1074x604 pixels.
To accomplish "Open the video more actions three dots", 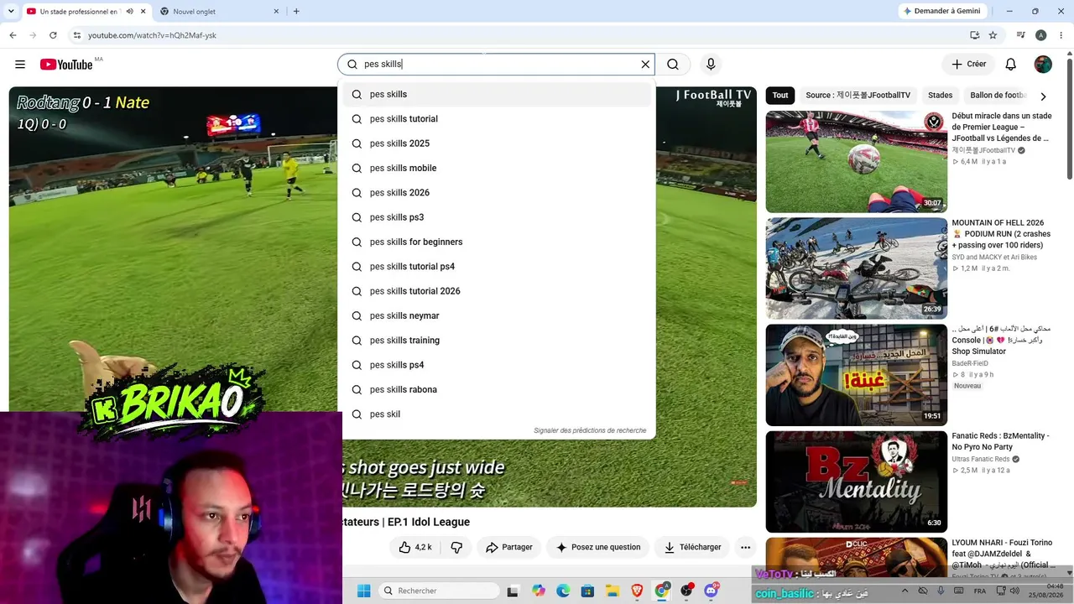I will click(745, 547).
